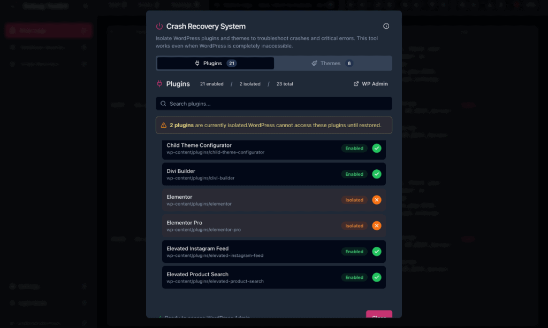This screenshot has width=548, height=328.
Task: Click the Enabled badge for Elevated Product Search
Action: coord(354,277)
